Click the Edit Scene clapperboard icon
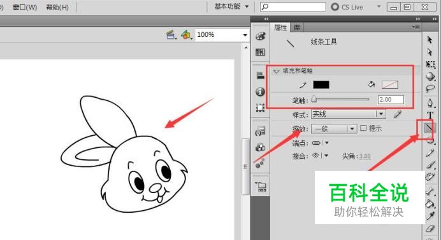Screen dimensions: 441x240 171,35
